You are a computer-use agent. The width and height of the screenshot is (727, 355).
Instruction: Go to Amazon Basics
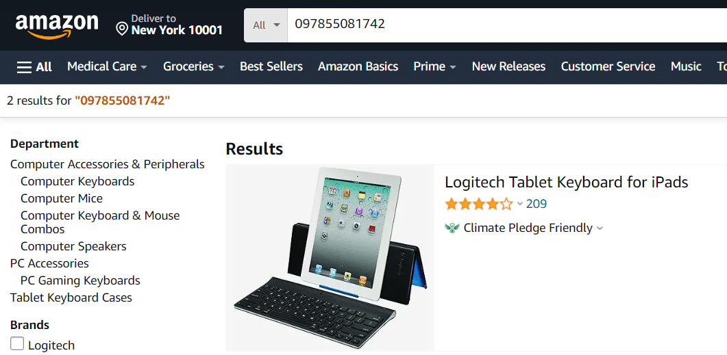point(358,66)
